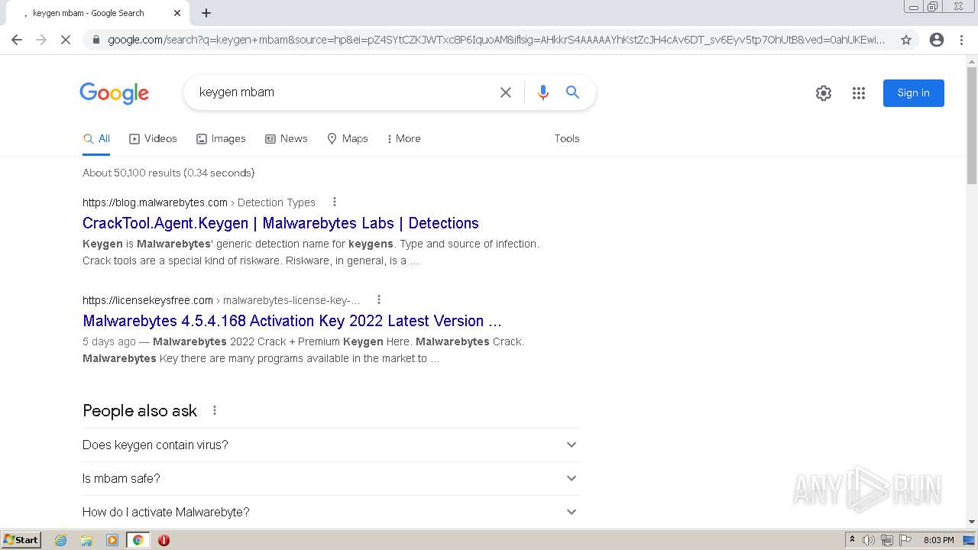The width and height of the screenshot is (978, 550).
Task: Click the Sign in button
Action: click(914, 93)
